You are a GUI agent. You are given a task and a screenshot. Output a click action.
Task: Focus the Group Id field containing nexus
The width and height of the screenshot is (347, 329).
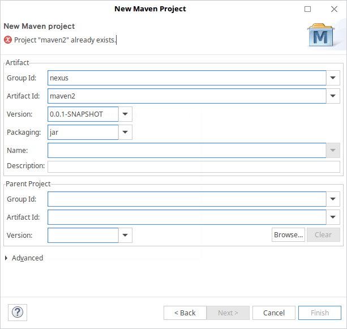(187, 78)
